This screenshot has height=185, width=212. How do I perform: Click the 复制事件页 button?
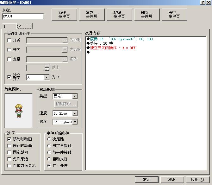[92, 15]
